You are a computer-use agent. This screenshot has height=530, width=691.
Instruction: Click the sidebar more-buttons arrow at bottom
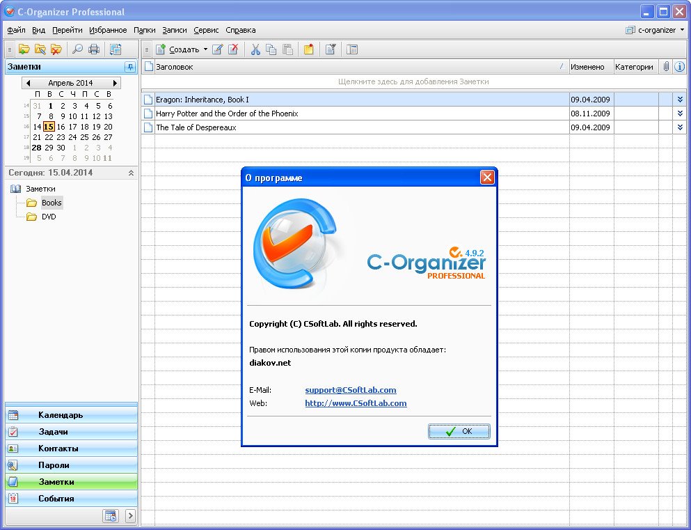(130, 515)
